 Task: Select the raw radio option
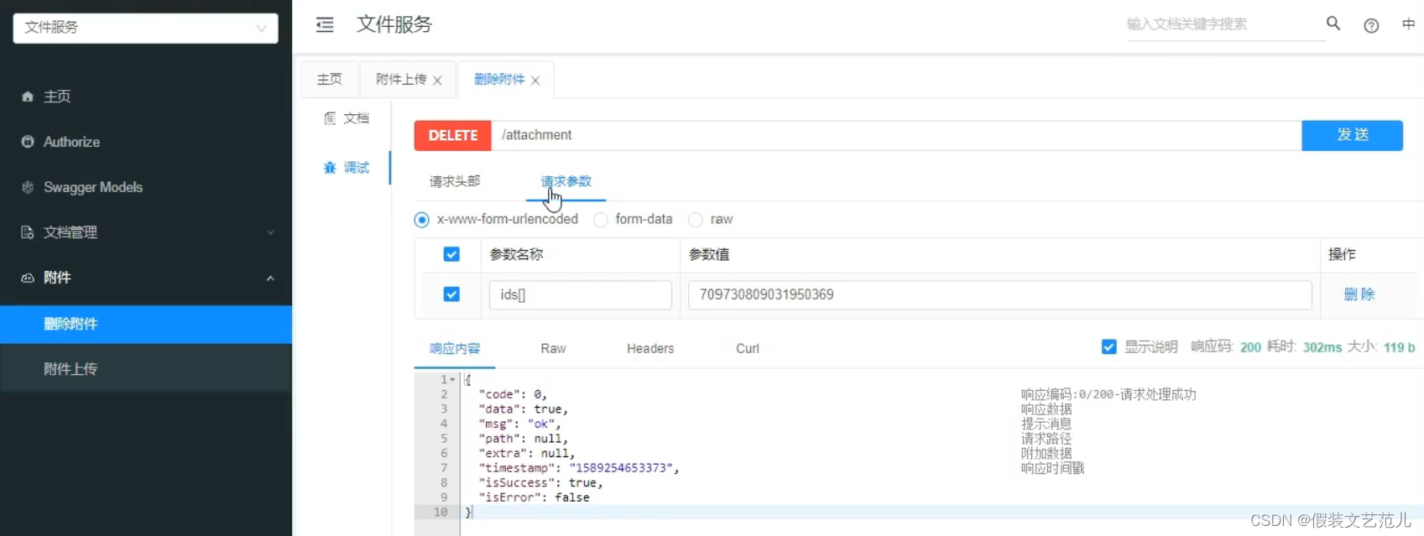pyautogui.click(x=696, y=220)
